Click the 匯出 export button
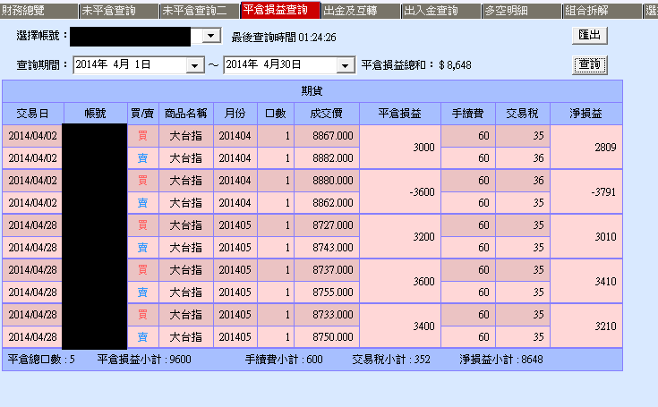Image resolution: width=658 pixels, height=407 pixels. pyautogui.click(x=590, y=35)
